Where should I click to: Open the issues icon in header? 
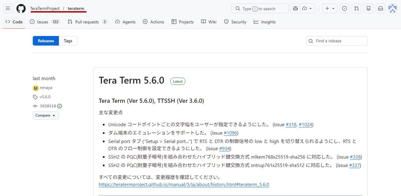coord(344,8)
